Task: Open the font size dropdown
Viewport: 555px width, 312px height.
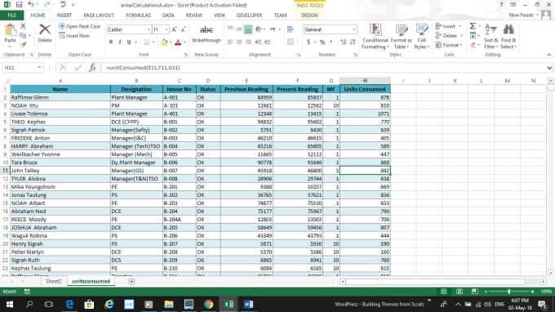Action: pos(166,29)
